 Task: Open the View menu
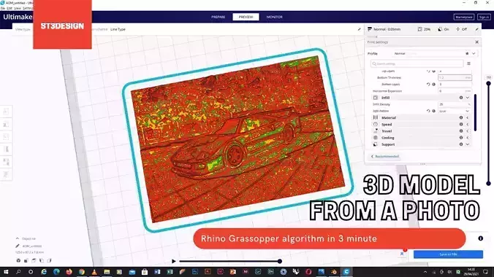click(18, 8)
